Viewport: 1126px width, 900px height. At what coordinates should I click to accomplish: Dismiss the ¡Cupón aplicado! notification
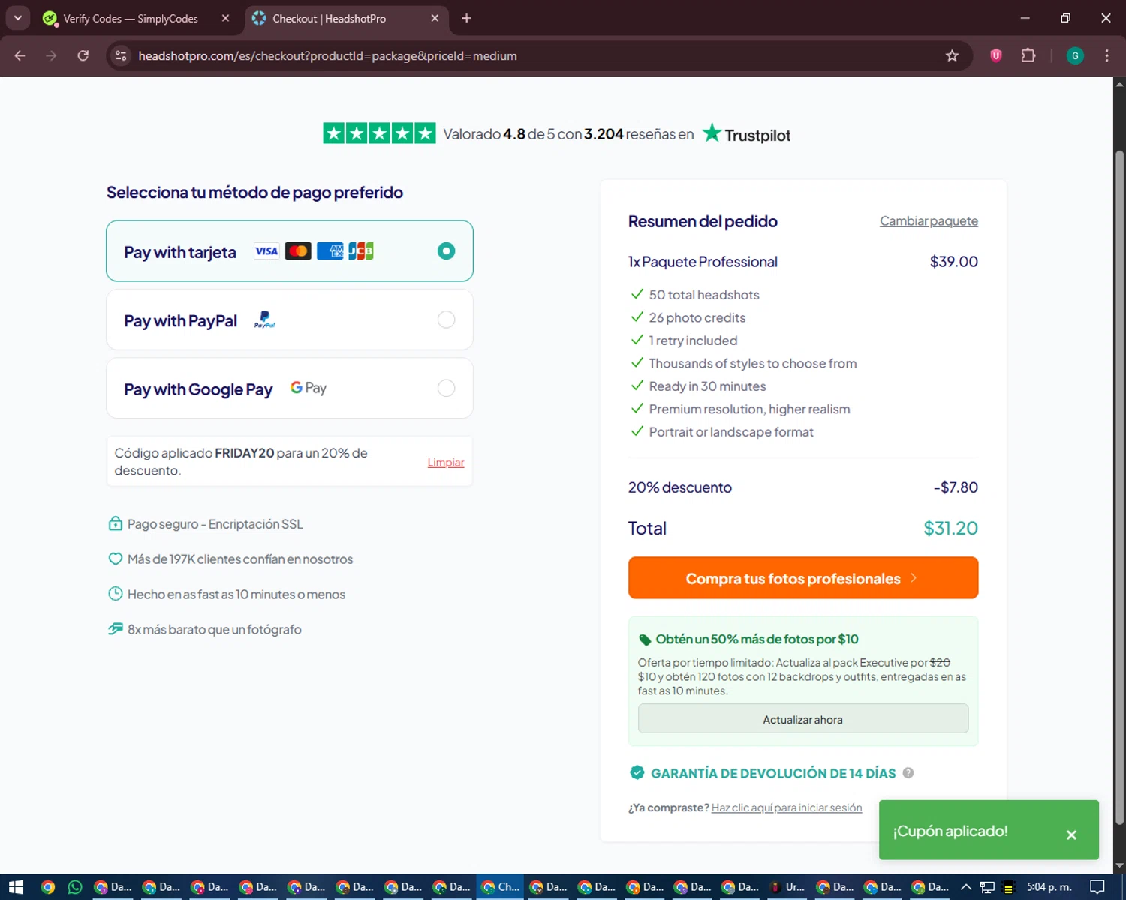click(x=1071, y=835)
